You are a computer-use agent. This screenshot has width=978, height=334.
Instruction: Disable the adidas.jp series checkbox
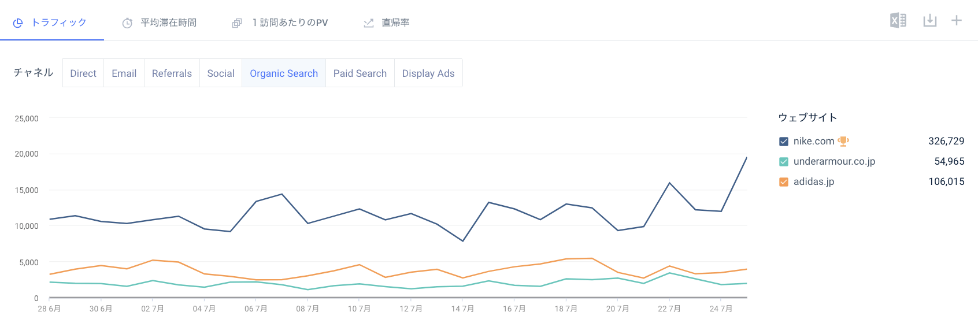pyautogui.click(x=784, y=182)
